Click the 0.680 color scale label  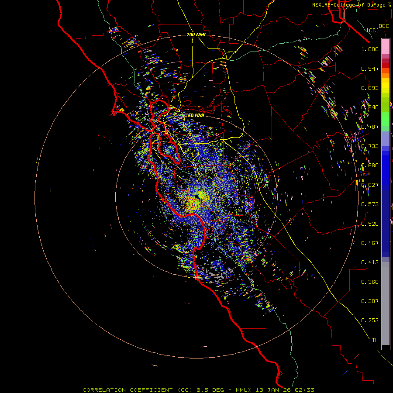point(370,165)
